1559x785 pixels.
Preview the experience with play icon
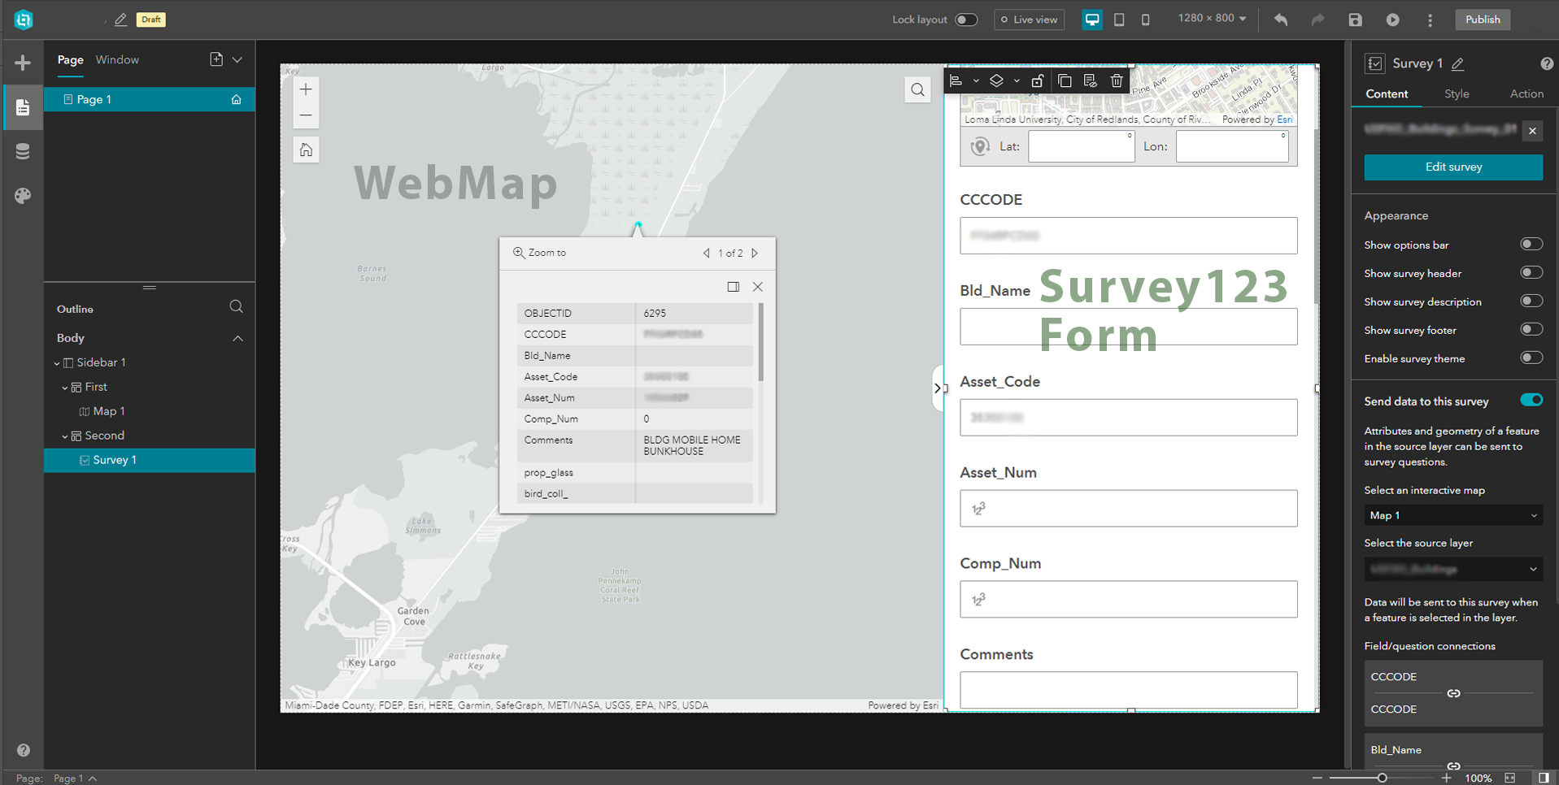pos(1392,20)
